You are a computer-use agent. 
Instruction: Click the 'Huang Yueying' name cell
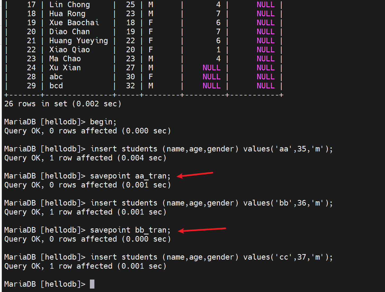78,41
